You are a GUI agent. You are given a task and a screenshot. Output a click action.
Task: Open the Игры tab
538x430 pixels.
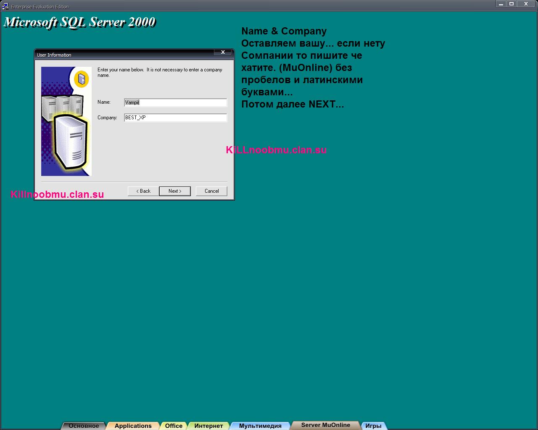(x=373, y=426)
